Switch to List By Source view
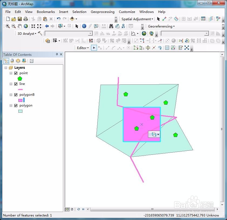The width and height of the screenshot is (227, 220). [x=12, y=61]
